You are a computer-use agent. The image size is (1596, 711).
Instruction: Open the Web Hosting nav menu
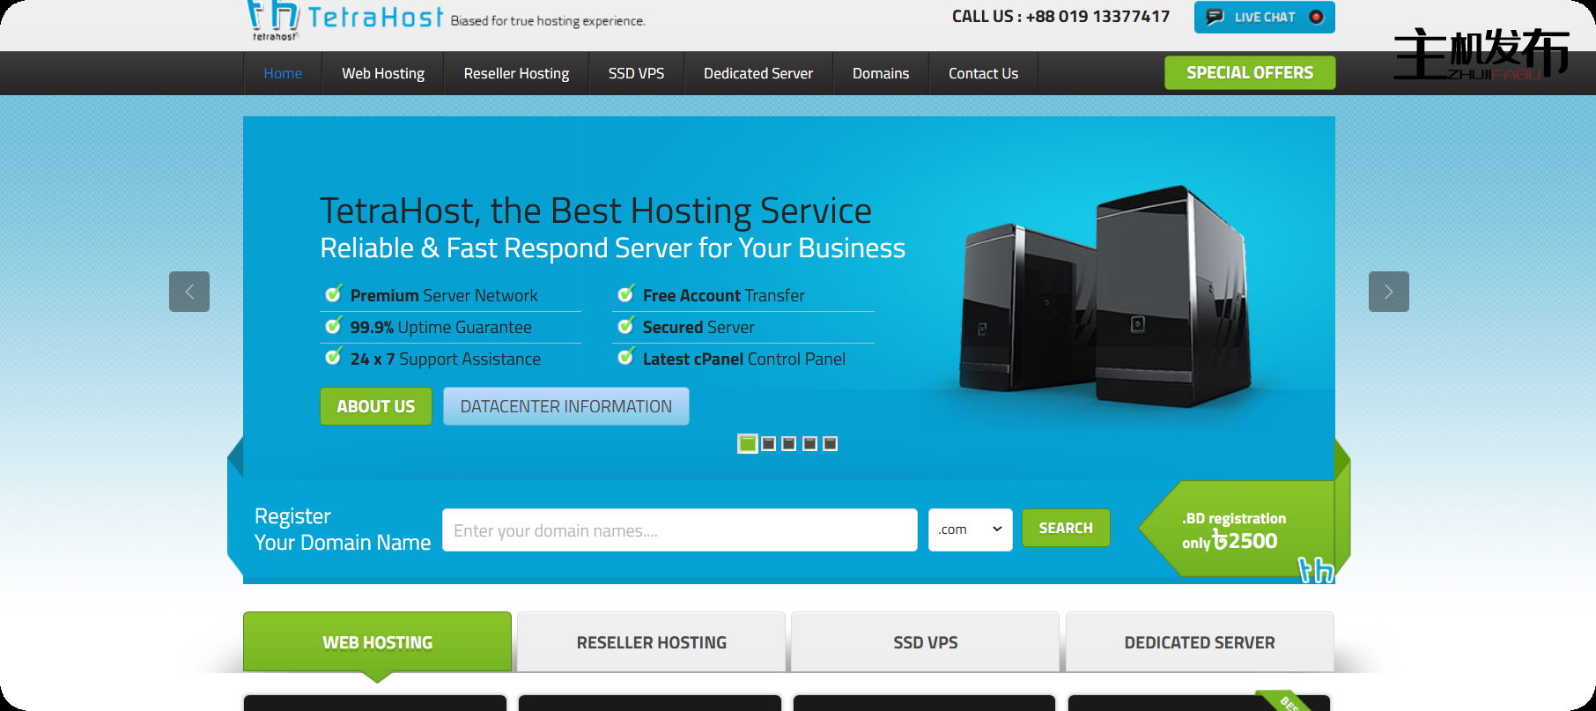click(x=383, y=73)
